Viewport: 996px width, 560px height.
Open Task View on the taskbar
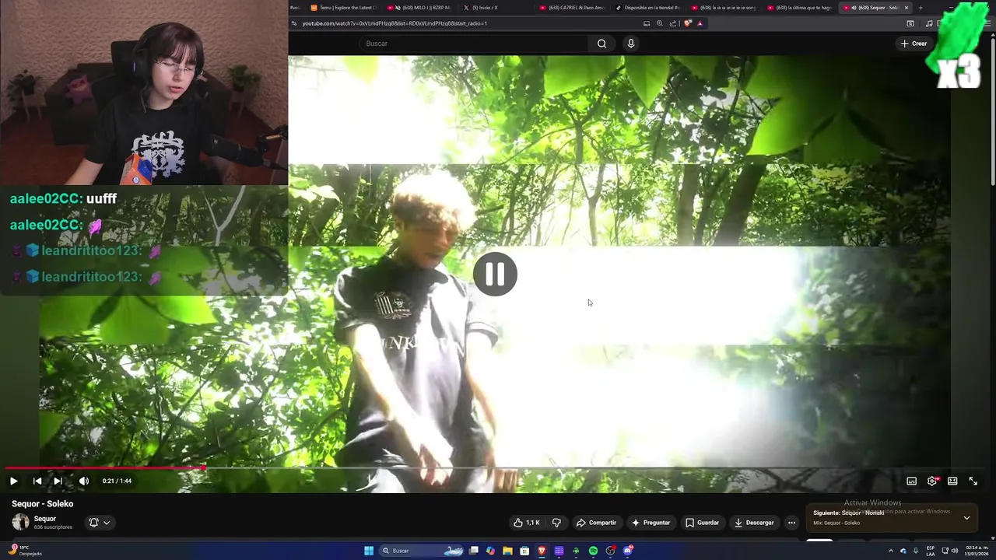coord(474,551)
